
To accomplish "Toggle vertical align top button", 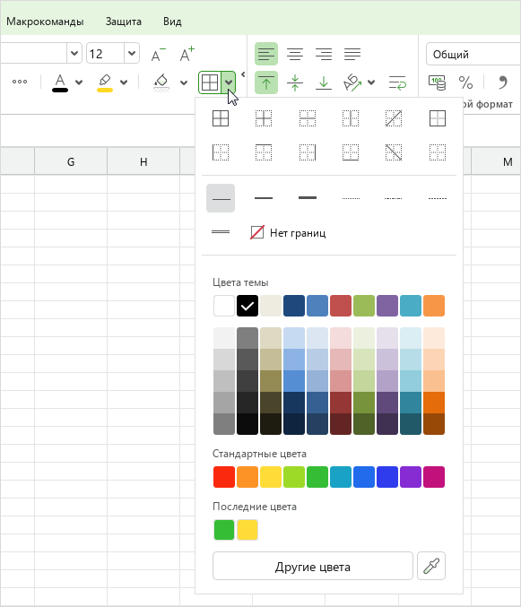I will 266,82.
